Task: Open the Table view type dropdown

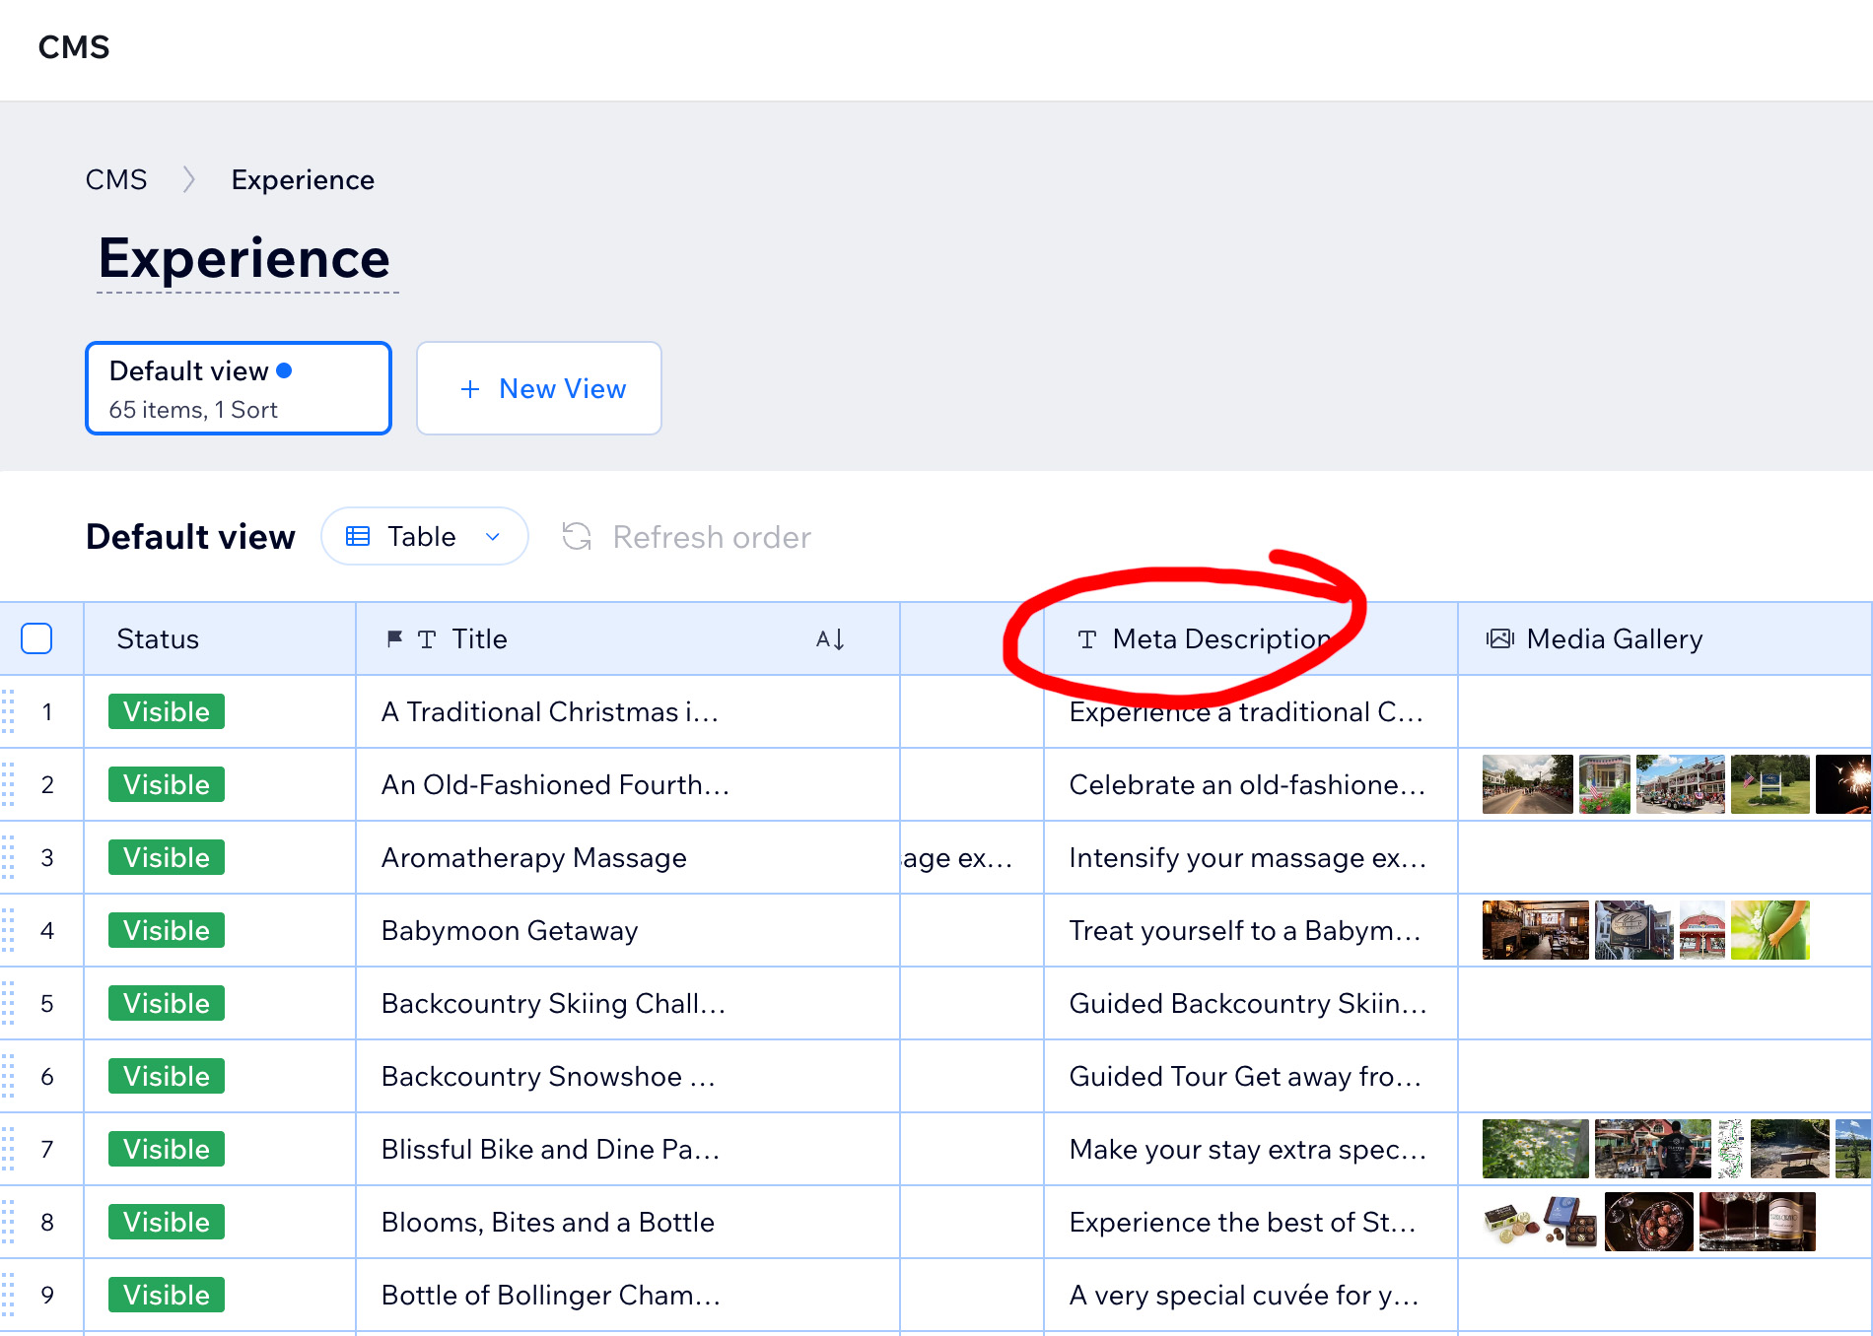Action: click(491, 536)
